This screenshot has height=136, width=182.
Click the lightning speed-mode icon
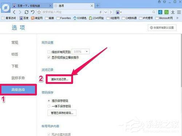pyautogui.click(x=100, y=12)
